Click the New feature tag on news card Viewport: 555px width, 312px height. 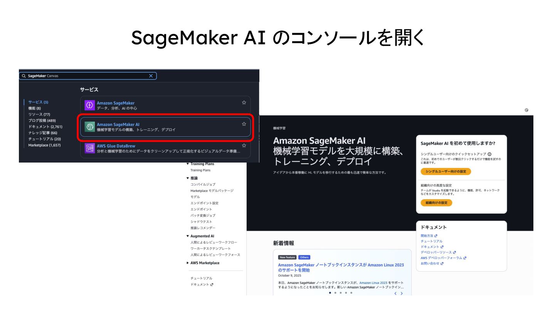[287, 257]
